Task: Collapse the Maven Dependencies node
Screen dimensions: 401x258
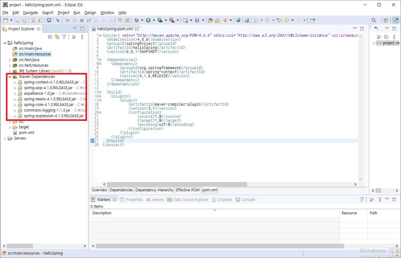Action: [10, 77]
